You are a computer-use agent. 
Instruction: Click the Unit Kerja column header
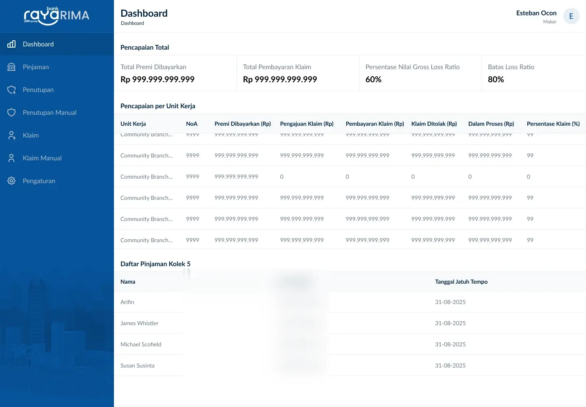pyautogui.click(x=133, y=124)
